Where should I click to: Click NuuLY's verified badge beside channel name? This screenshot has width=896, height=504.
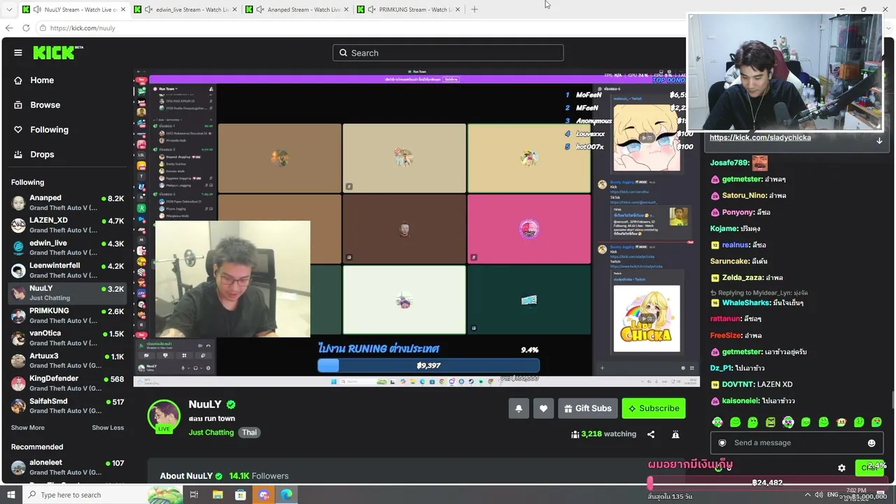coord(231,405)
